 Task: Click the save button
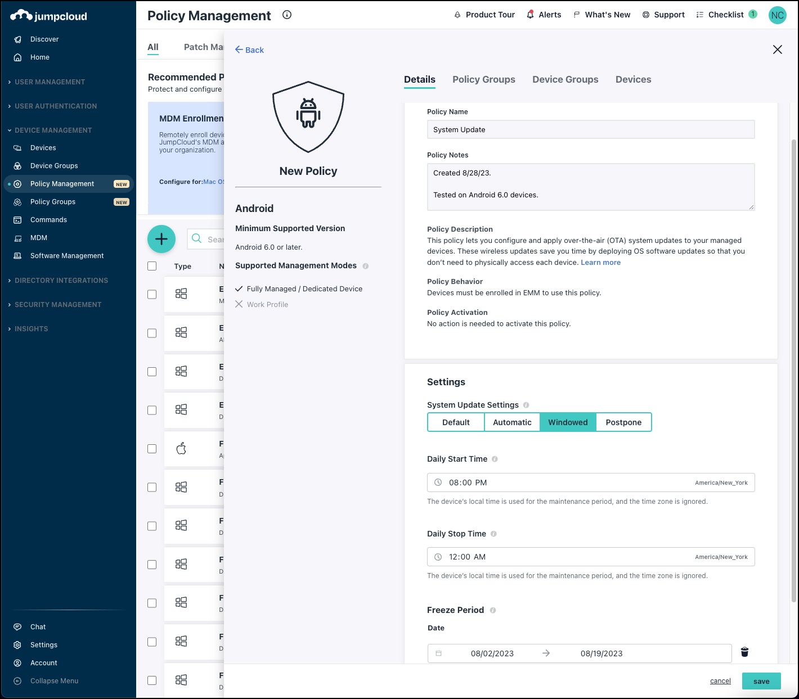(x=761, y=681)
